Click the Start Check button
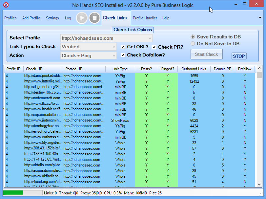Screen dimensions: 266x199 (x=206, y=55)
